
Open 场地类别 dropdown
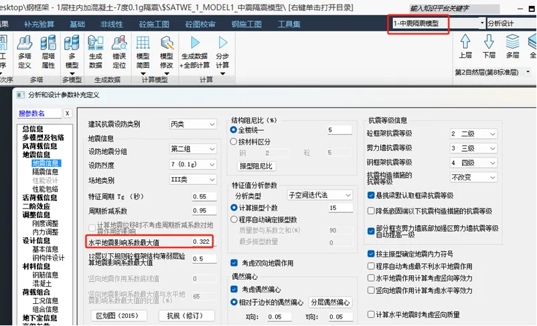(193, 180)
